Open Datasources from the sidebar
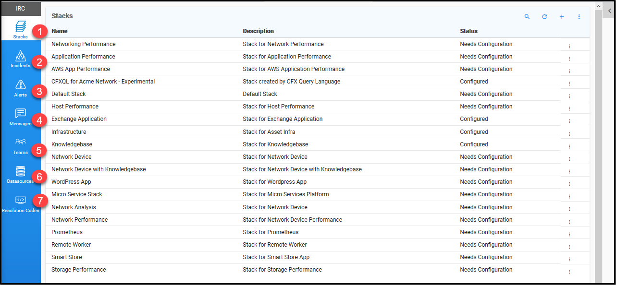Viewport: 617px width, 286px height. click(x=20, y=174)
